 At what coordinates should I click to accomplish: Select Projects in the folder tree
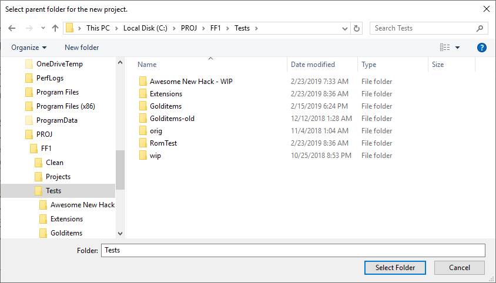(x=58, y=177)
